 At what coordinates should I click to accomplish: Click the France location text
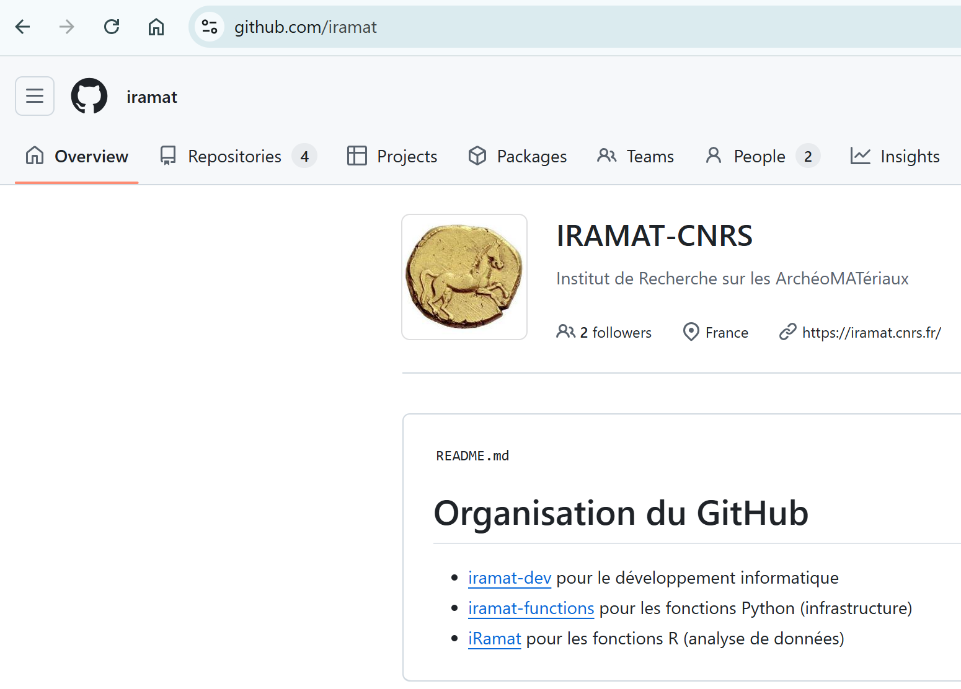click(727, 333)
